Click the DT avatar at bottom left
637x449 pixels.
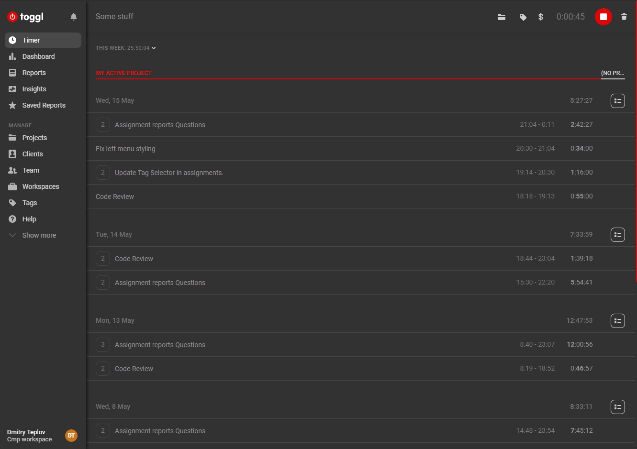coord(71,436)
